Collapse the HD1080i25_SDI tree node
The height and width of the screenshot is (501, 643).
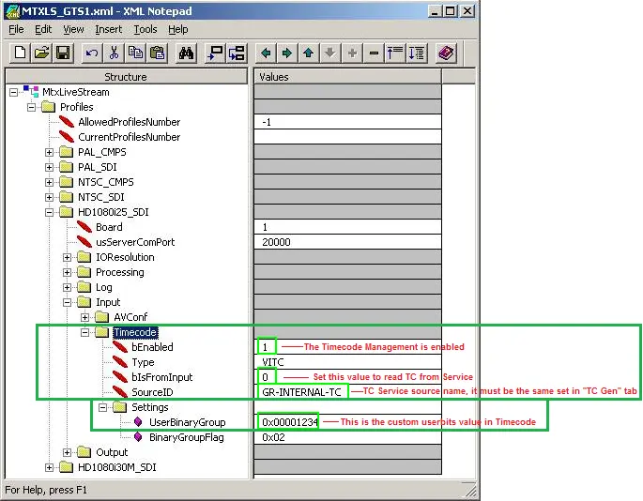click(50, 212)
